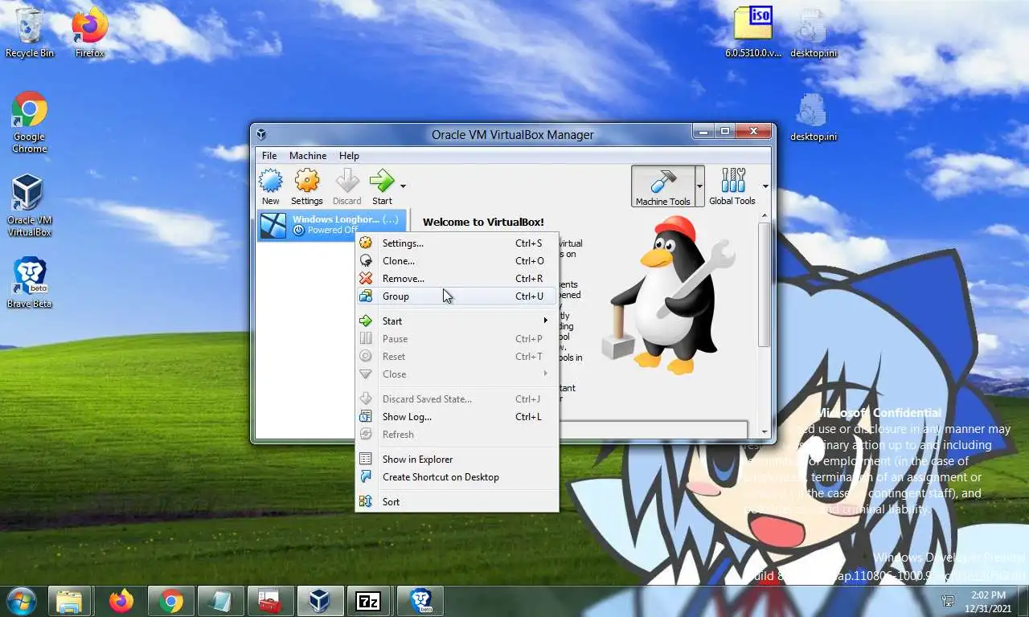Open the Machine menu
This screenshot has width=1029, height=617.
(308, 156)
